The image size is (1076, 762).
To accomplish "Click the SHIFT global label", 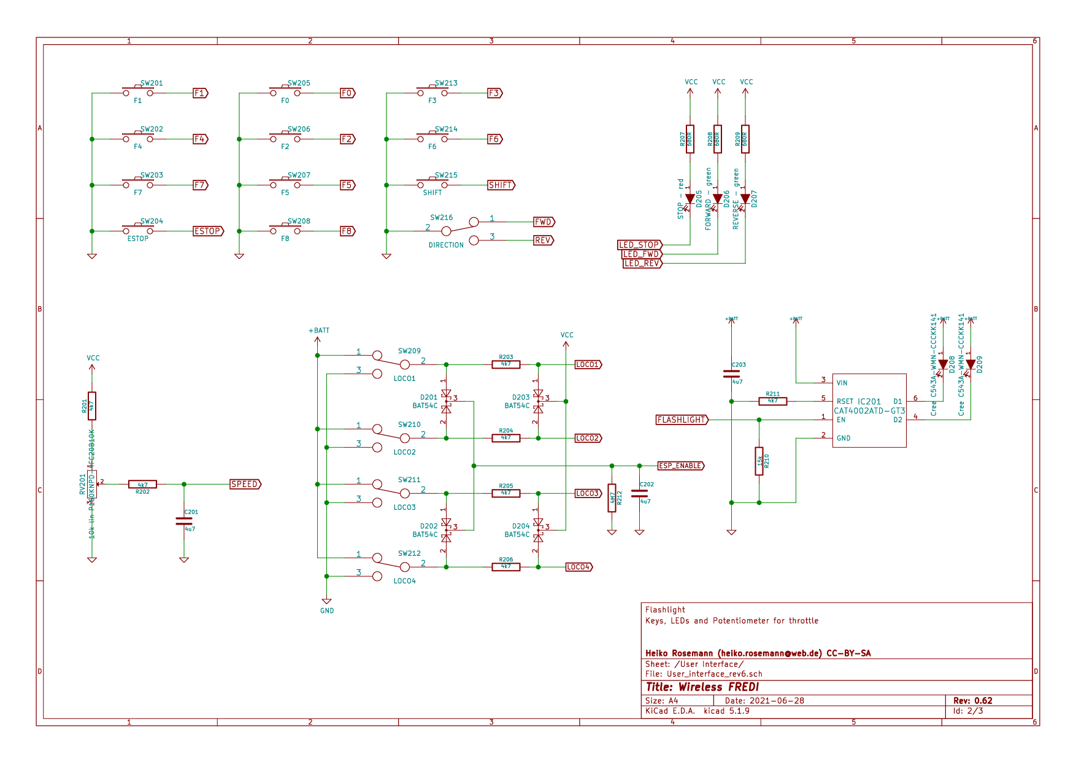I will pos(501,185).
